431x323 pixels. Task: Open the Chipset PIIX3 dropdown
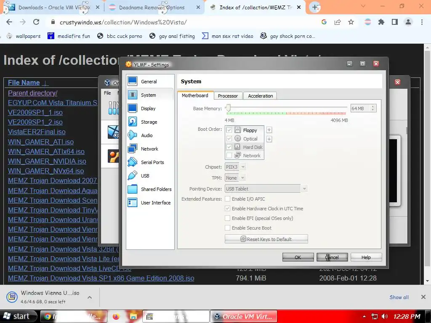click(x=235, y=167)
